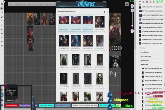The image size is (165, 110).
Task: Zoom in with the plus button
Action: (x=132, y=10)
